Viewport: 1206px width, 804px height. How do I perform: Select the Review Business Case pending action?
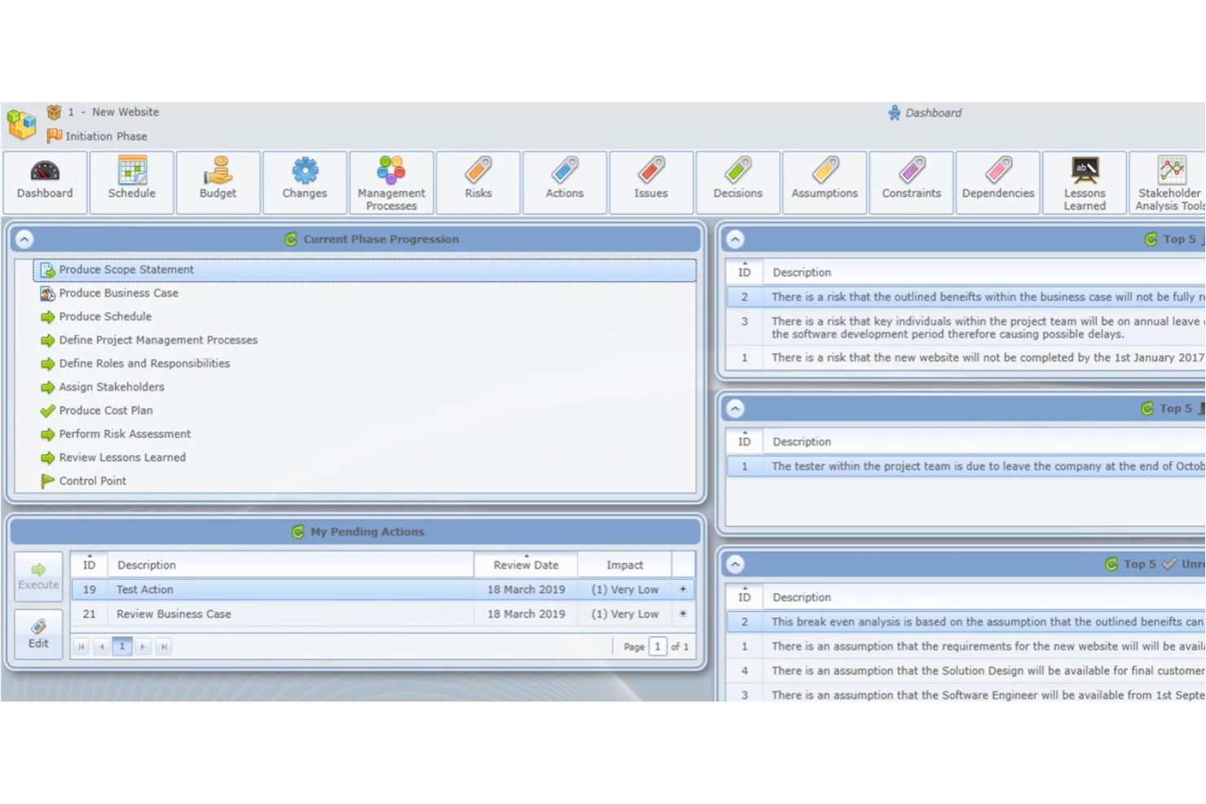tap(174, 613)
